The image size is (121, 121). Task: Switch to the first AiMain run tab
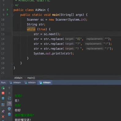click(15, 82)
